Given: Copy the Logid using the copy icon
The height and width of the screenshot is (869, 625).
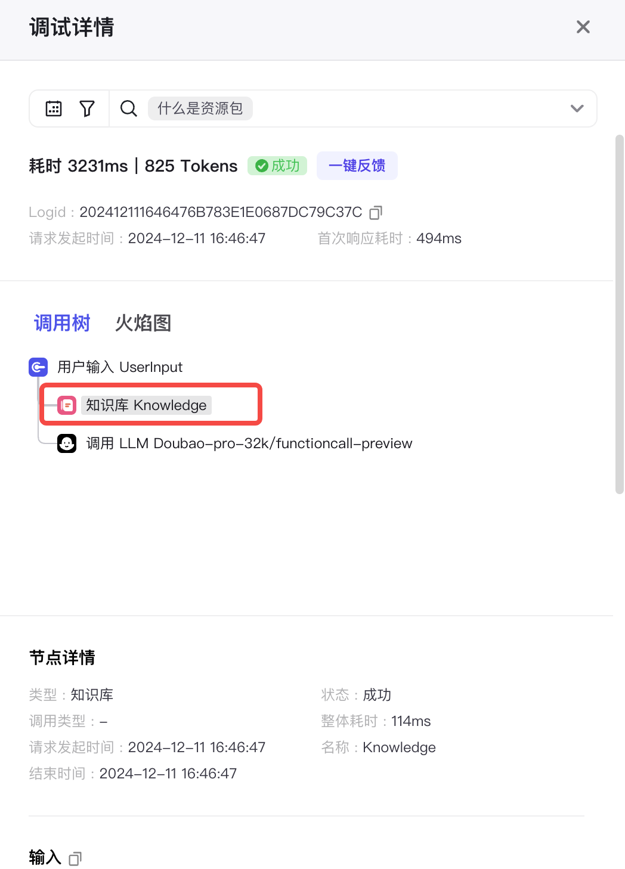Looking at the screenshot, I should pos(376,212).
